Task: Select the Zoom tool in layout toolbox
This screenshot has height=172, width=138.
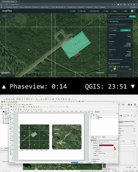Action: [x=10, y=115]
